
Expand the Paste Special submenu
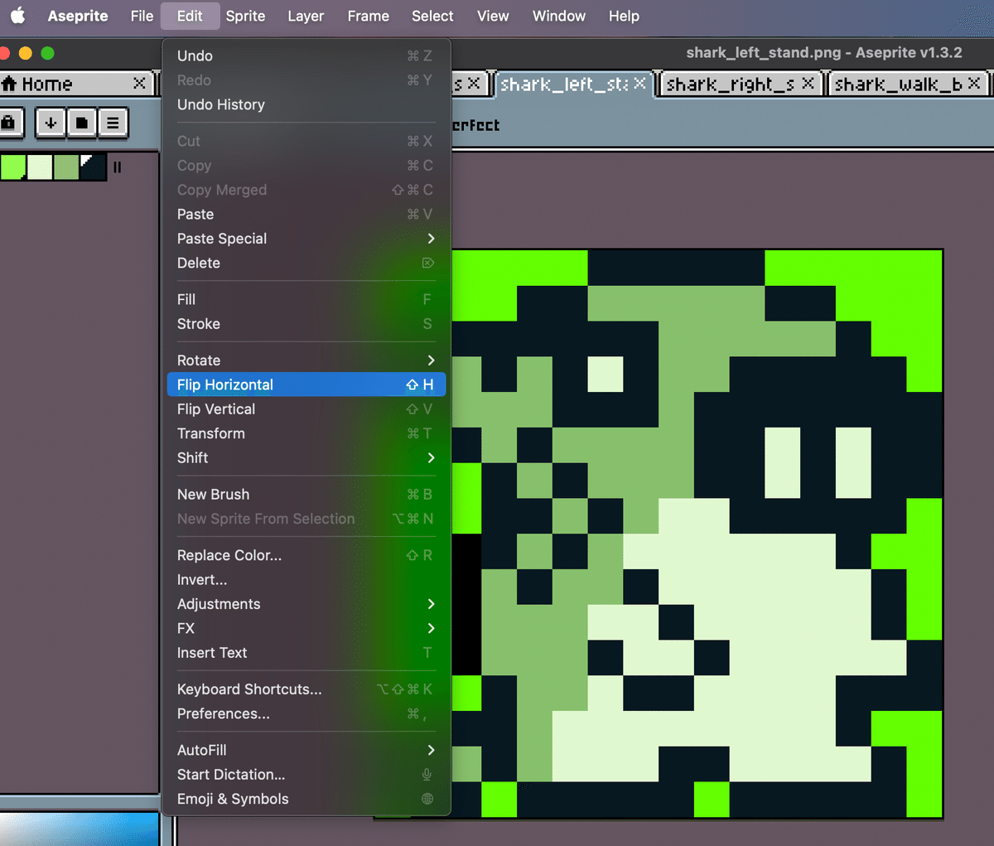click(x=306, y=239)
